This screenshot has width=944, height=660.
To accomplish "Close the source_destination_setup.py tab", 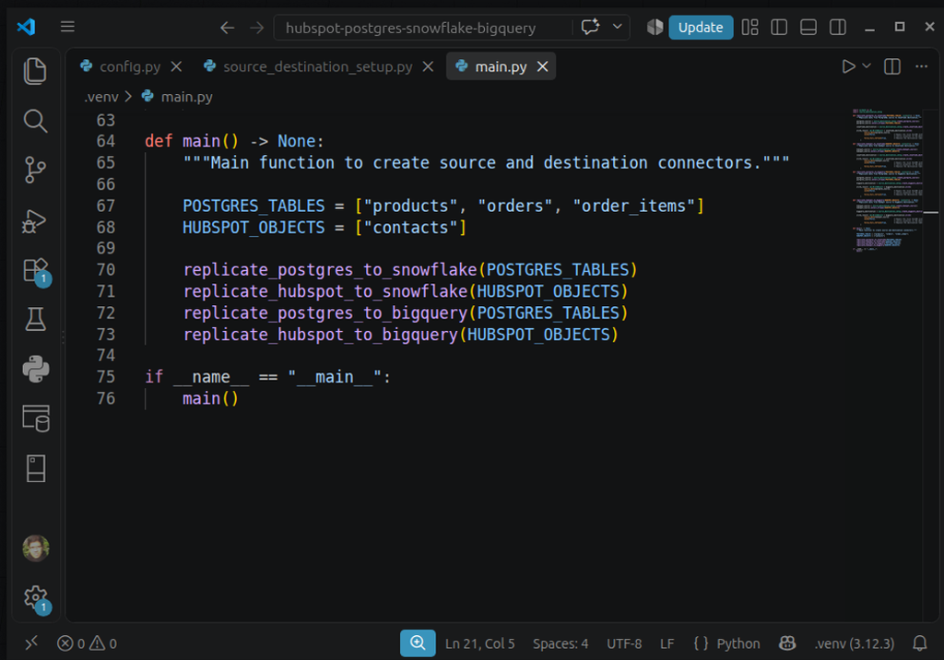I will [x=428, y=67].
